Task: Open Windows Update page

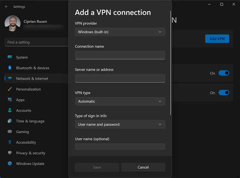Action: (36, 164)
